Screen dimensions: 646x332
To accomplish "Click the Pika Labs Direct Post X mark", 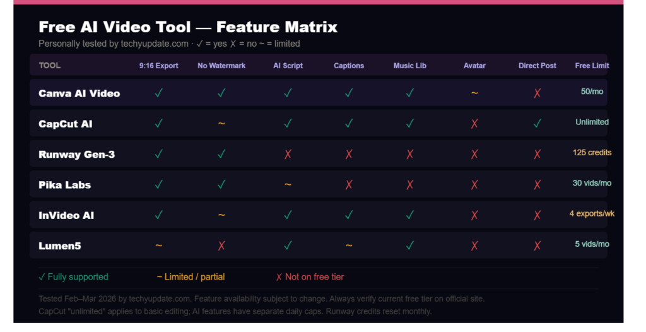I will pos(537,185).
